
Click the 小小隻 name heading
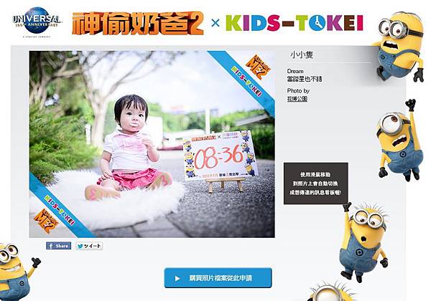pyautogui.click(x=302, y=55)
